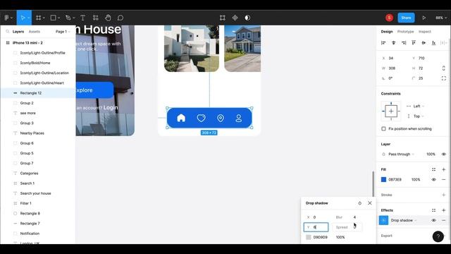Toggle Fix position when scrolling checkbox

[x=383, y=128]
